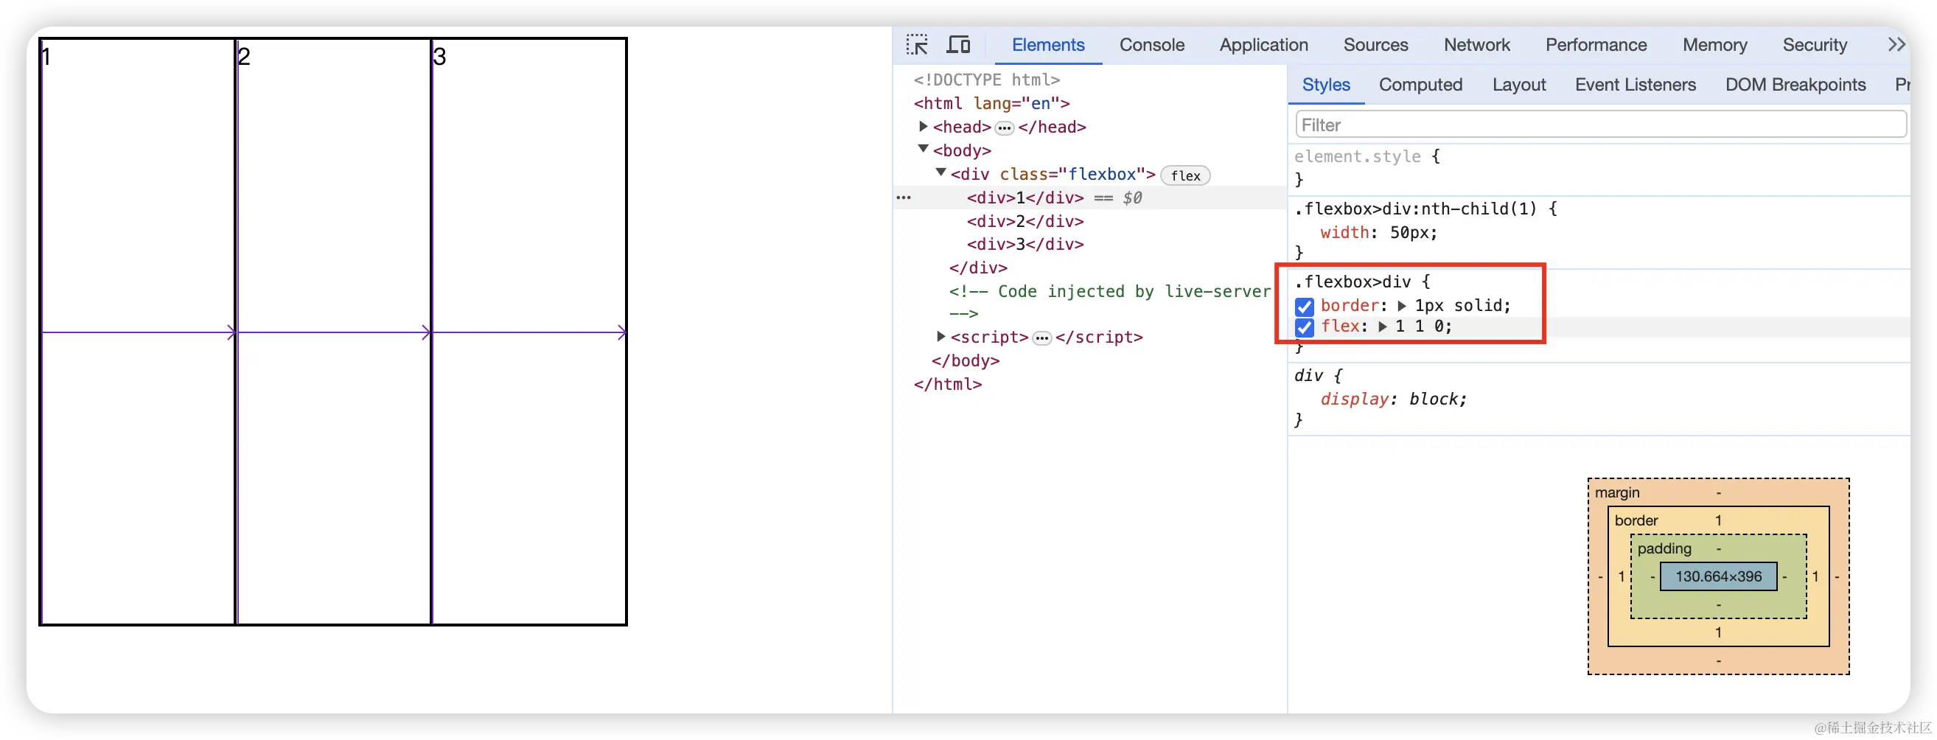Open the Performance tab
The width and height of the screenshot is (1937, 740).
(x=1596, y=45)
